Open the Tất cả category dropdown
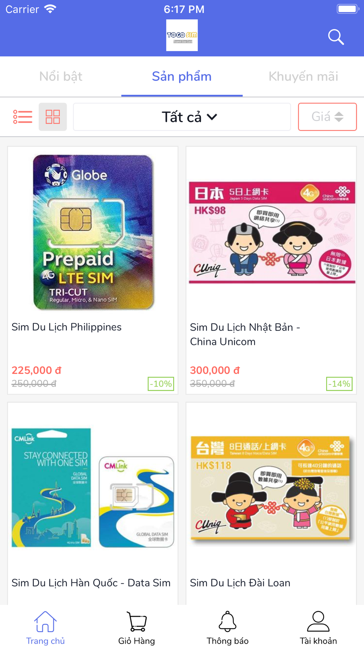The image size is (364, 648). (182, 117)
